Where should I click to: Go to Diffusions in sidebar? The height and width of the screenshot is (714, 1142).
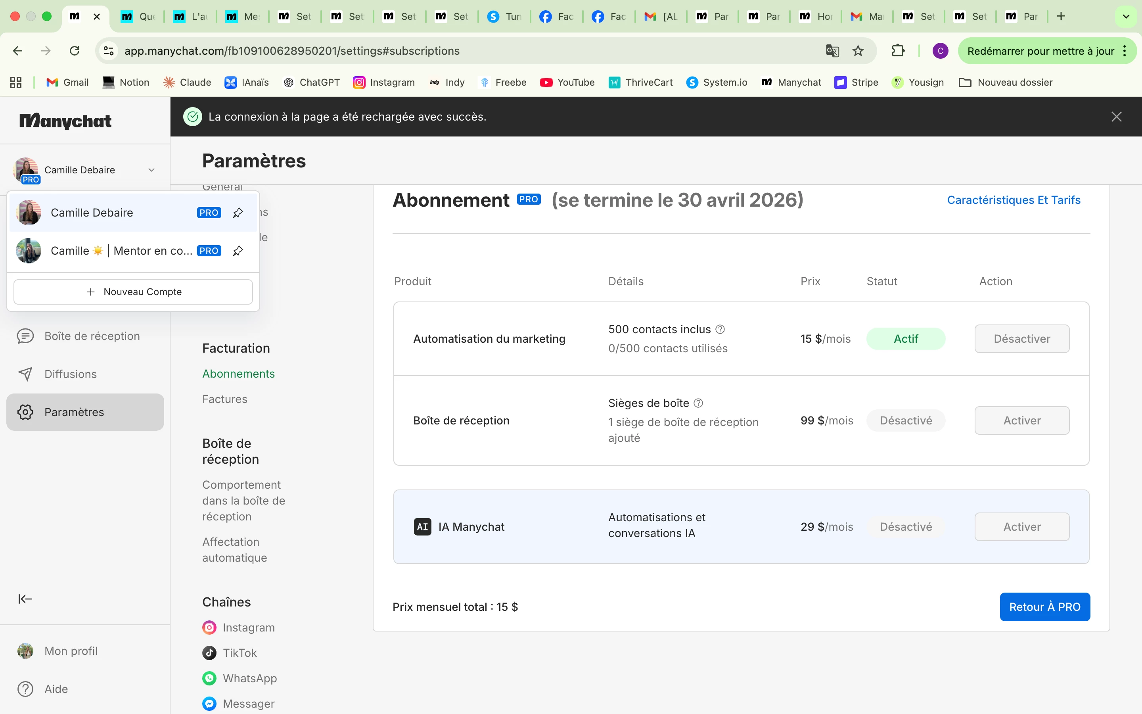click(70, 374)
